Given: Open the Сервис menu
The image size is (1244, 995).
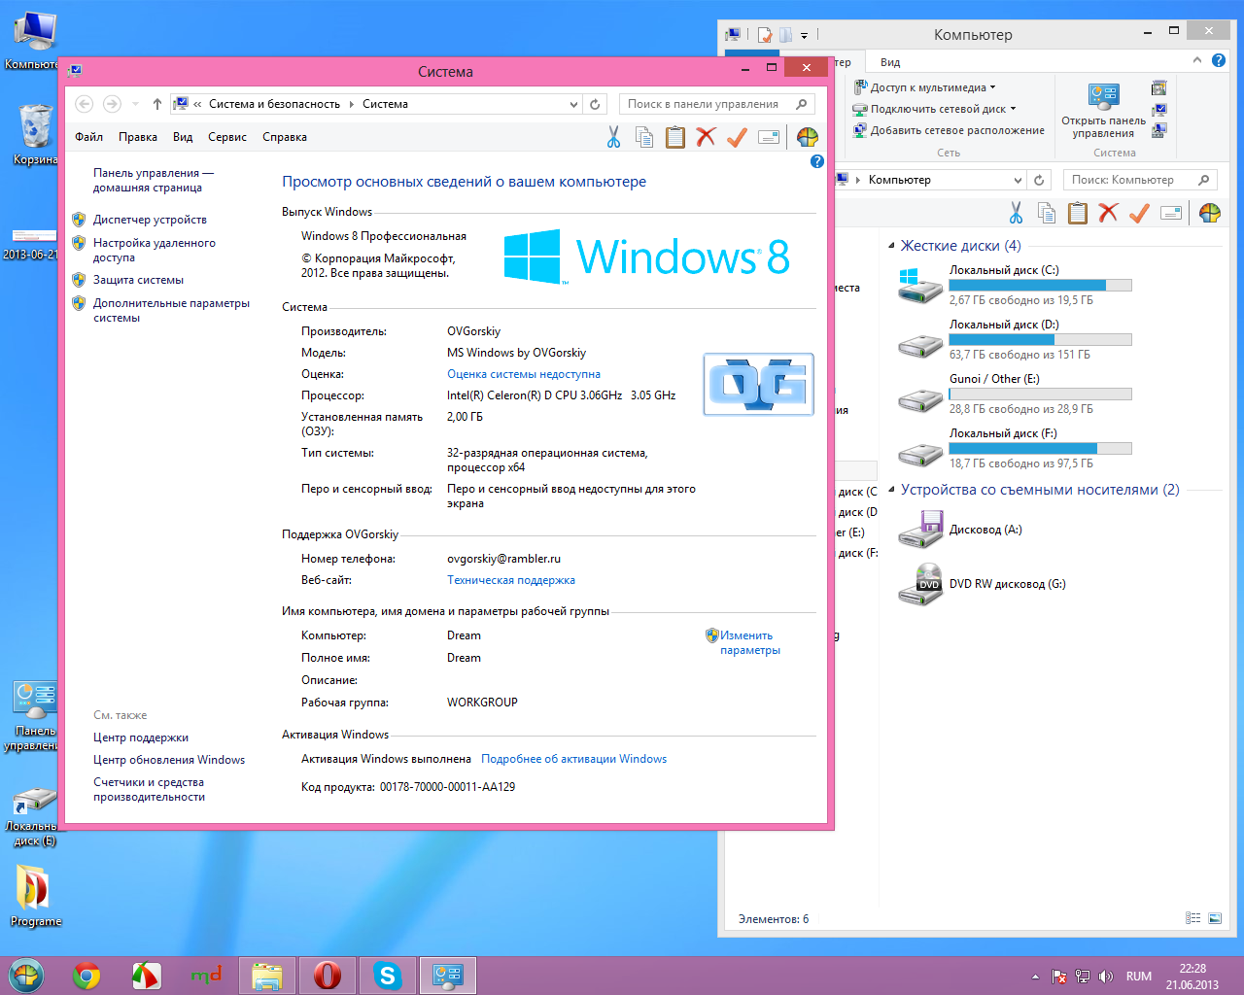Looking at the screenshot, I should tap(226, 137).
